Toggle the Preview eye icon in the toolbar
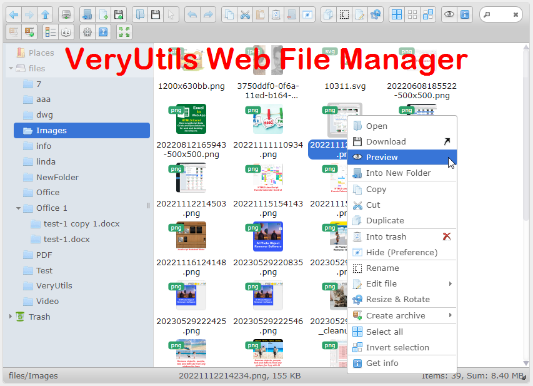Viewport: 533px width, 386px height. coord(449,14)
